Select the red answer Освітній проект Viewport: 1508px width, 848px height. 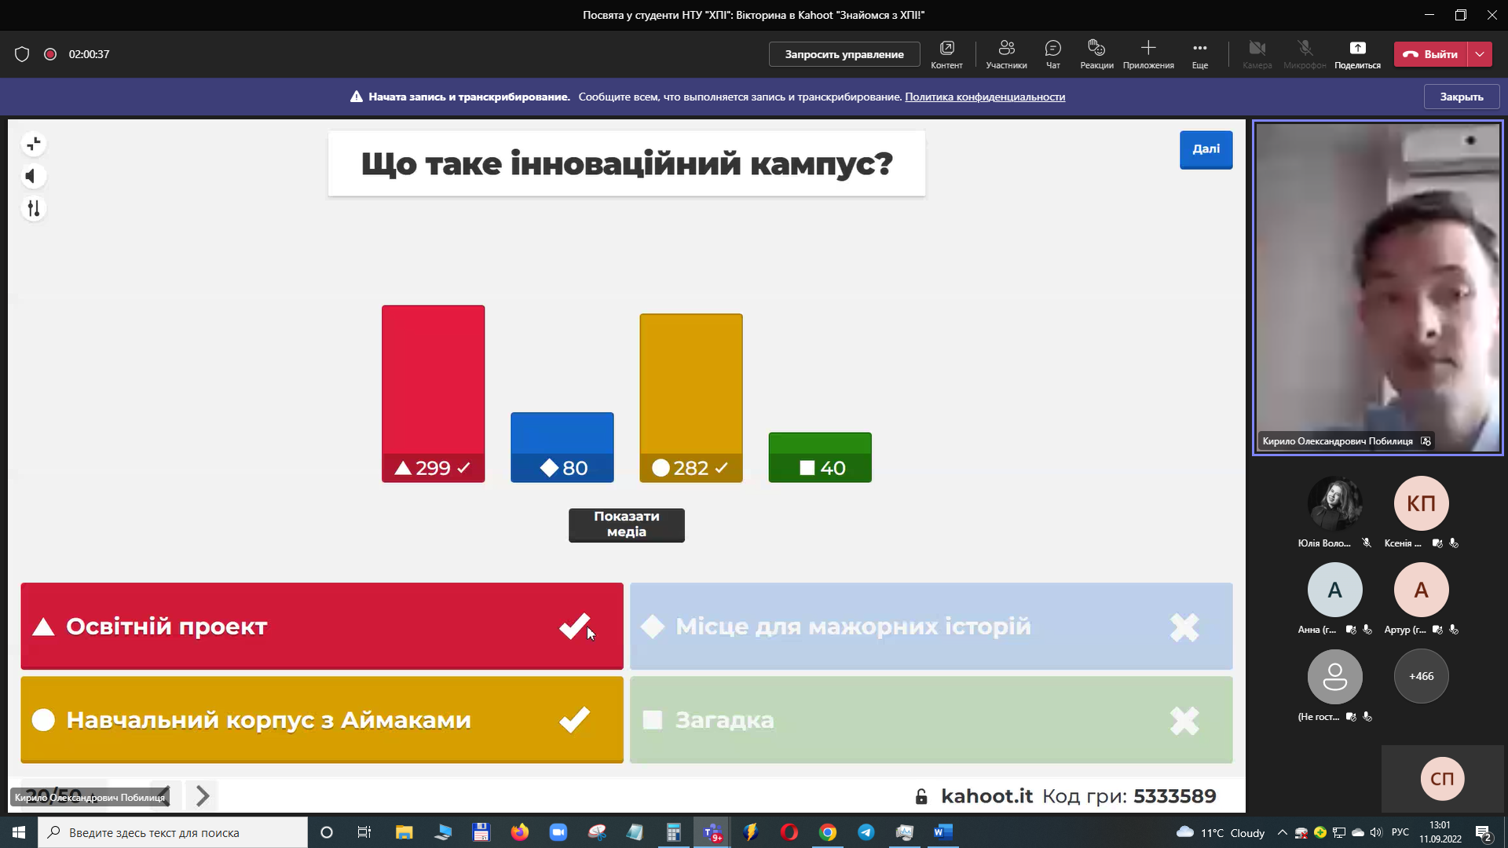coord(322,626)
